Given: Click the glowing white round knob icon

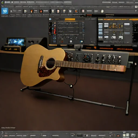Looking at the screenshot, I should 102,11.
